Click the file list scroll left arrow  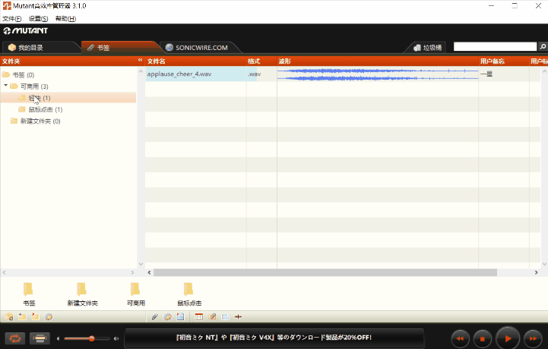click(x=149, y=272)
